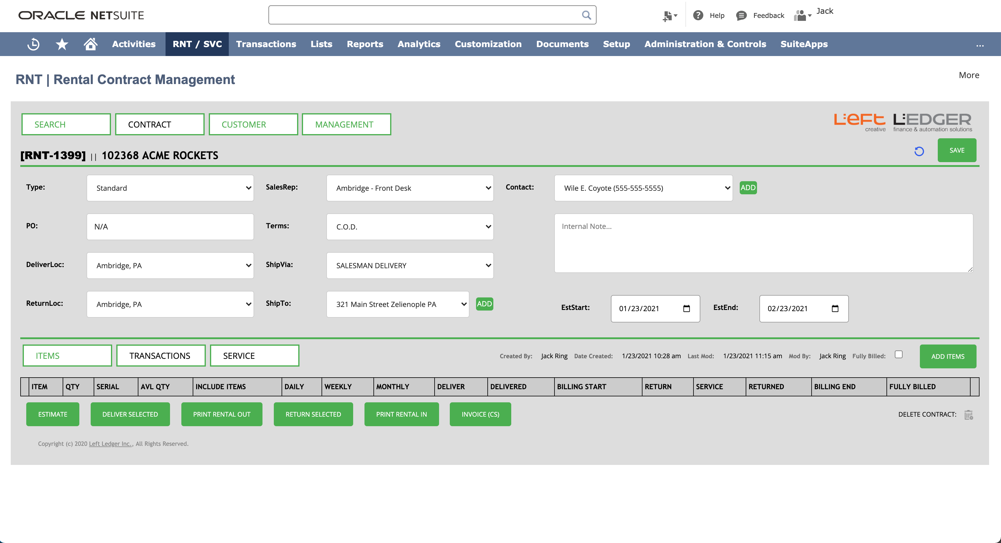Click the Shortcuts star icon
Screen dimensions: 1001x543
coord(62,44)
